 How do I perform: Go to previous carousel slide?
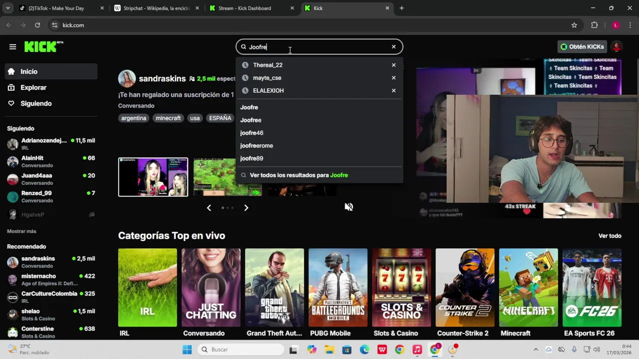click(x=209, y=207)
